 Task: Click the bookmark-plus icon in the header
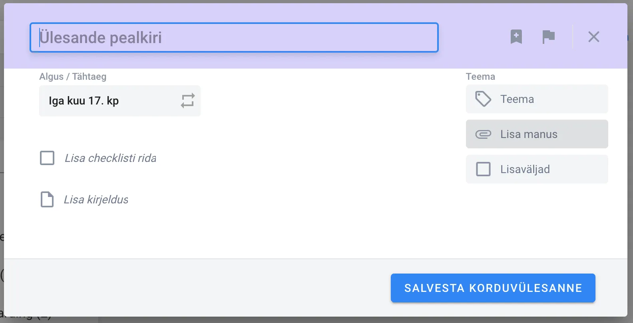[516, 37]
